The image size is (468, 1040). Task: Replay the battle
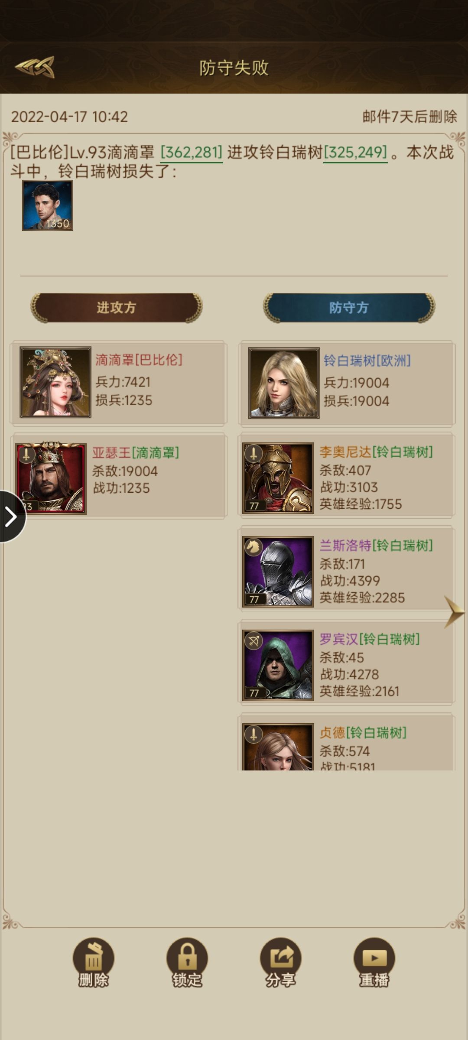click(x=374, y=964)
